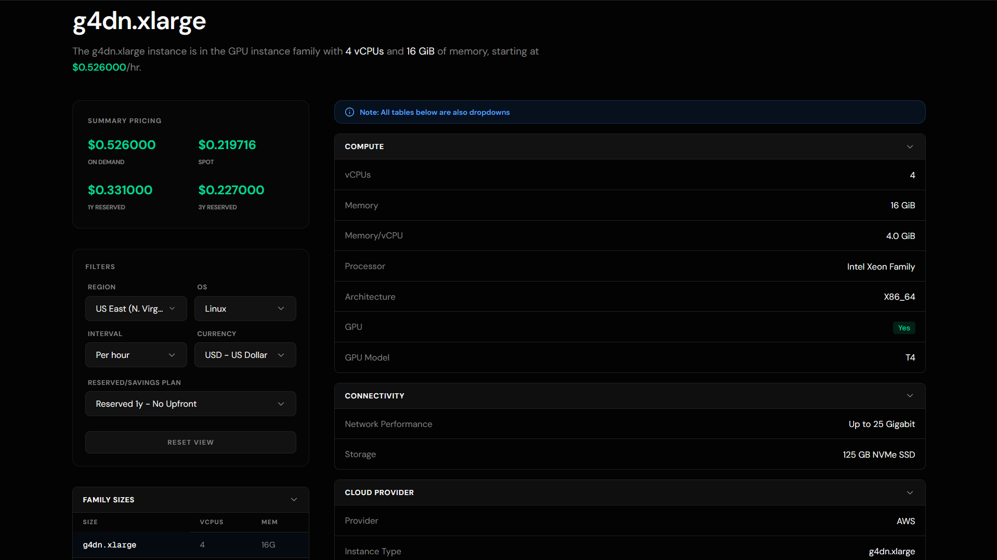Open the OS dropdown showing Linux
997x560 pixels.
(245, 308)
